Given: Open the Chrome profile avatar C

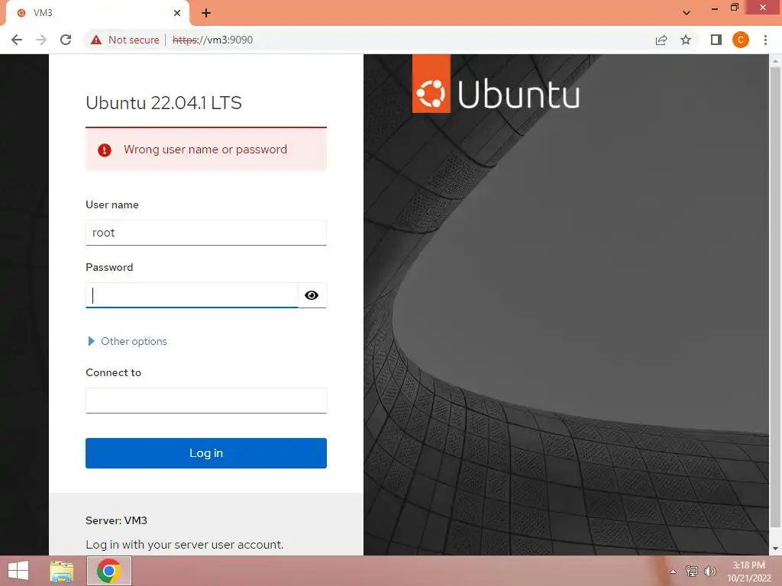Looking at the screenshot, I should tap(741, 40).
